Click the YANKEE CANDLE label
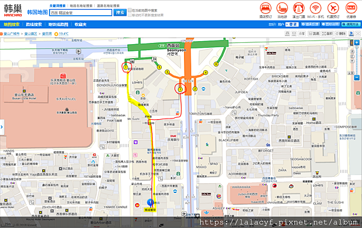 pos(115,207)
